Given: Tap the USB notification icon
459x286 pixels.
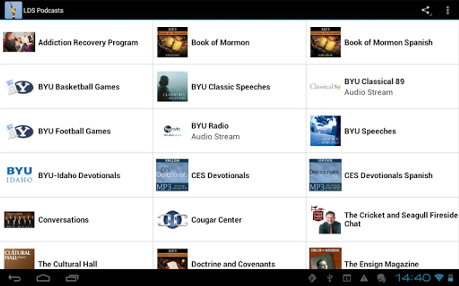Looking at the screenshot, I should tap(330, 278).
